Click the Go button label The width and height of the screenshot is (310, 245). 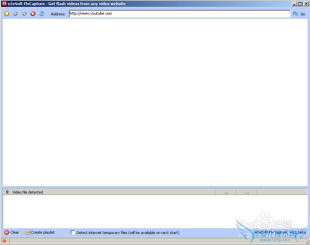pyautogui.click(x=303, y=14)
